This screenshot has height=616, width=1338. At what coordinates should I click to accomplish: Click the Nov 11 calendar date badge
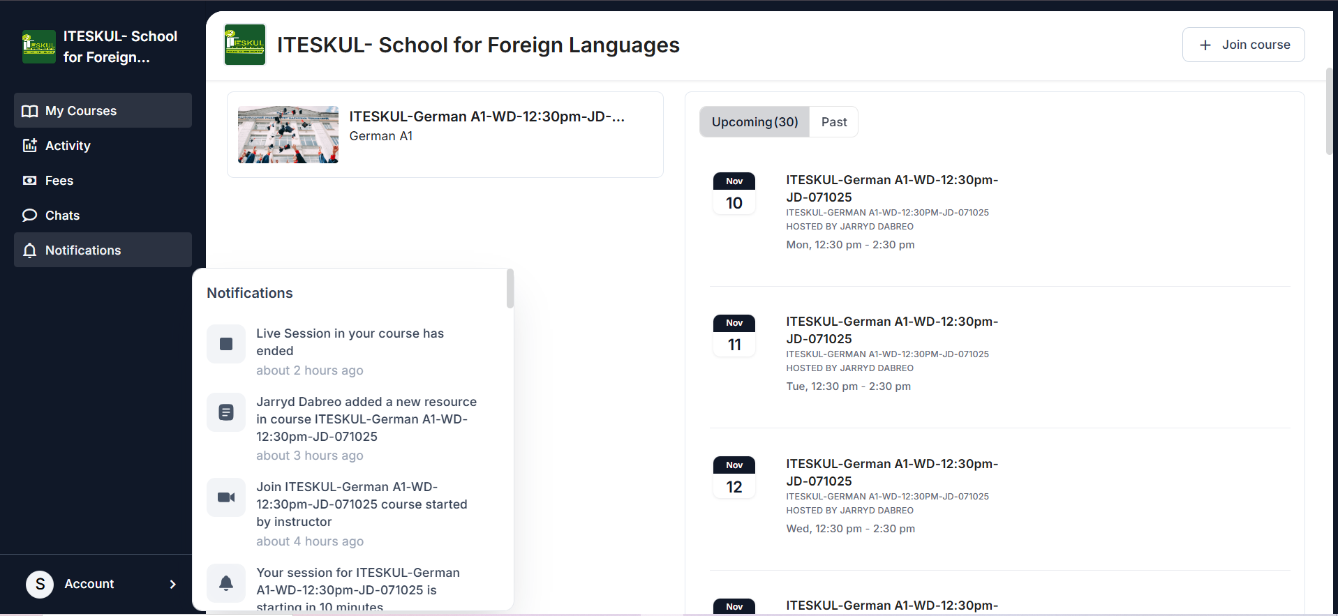point(734,335)
